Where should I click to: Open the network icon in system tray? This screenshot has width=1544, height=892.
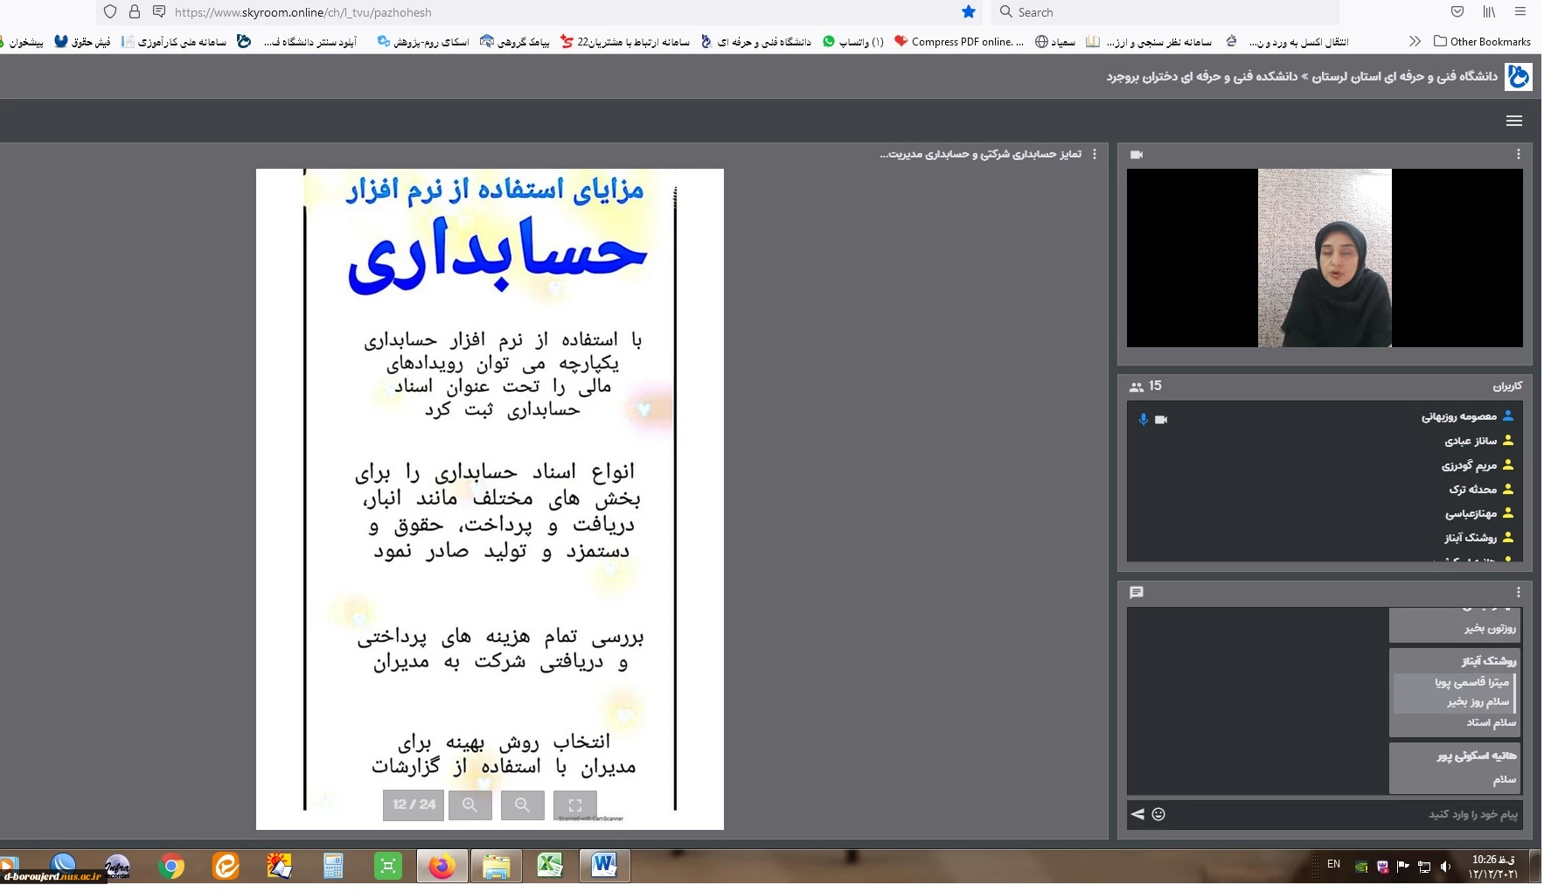[x=1424, y=867]
